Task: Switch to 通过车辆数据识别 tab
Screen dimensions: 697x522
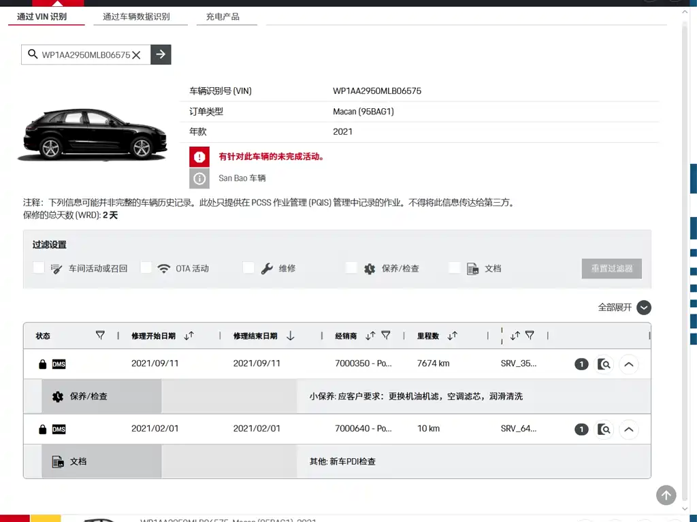Action: [x=136, y=17]
